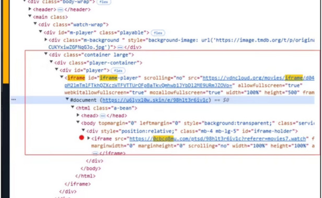Click the ellipsis badge inside the head element
322x198 pixels.
point(102,116)
